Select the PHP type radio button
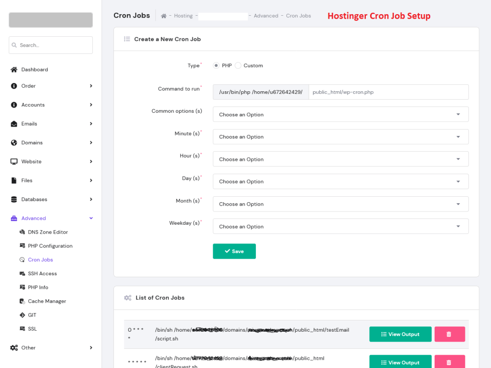491x368 pixels. pyautogui.click(x=216, y=65)
